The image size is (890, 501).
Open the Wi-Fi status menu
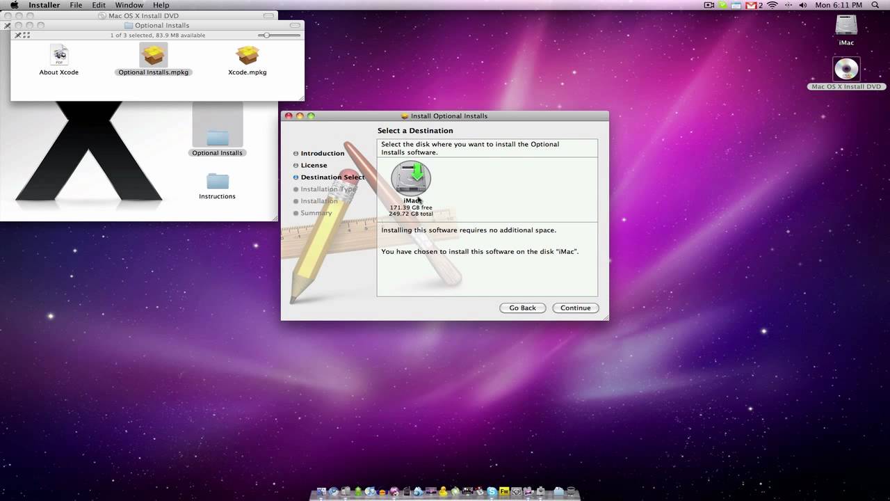tap(772, 5)
